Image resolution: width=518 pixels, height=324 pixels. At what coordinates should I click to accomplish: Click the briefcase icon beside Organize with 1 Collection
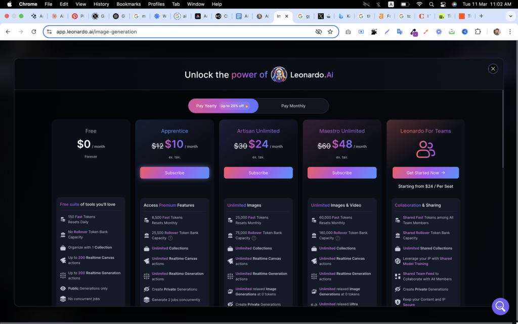(x=63, y=247)
